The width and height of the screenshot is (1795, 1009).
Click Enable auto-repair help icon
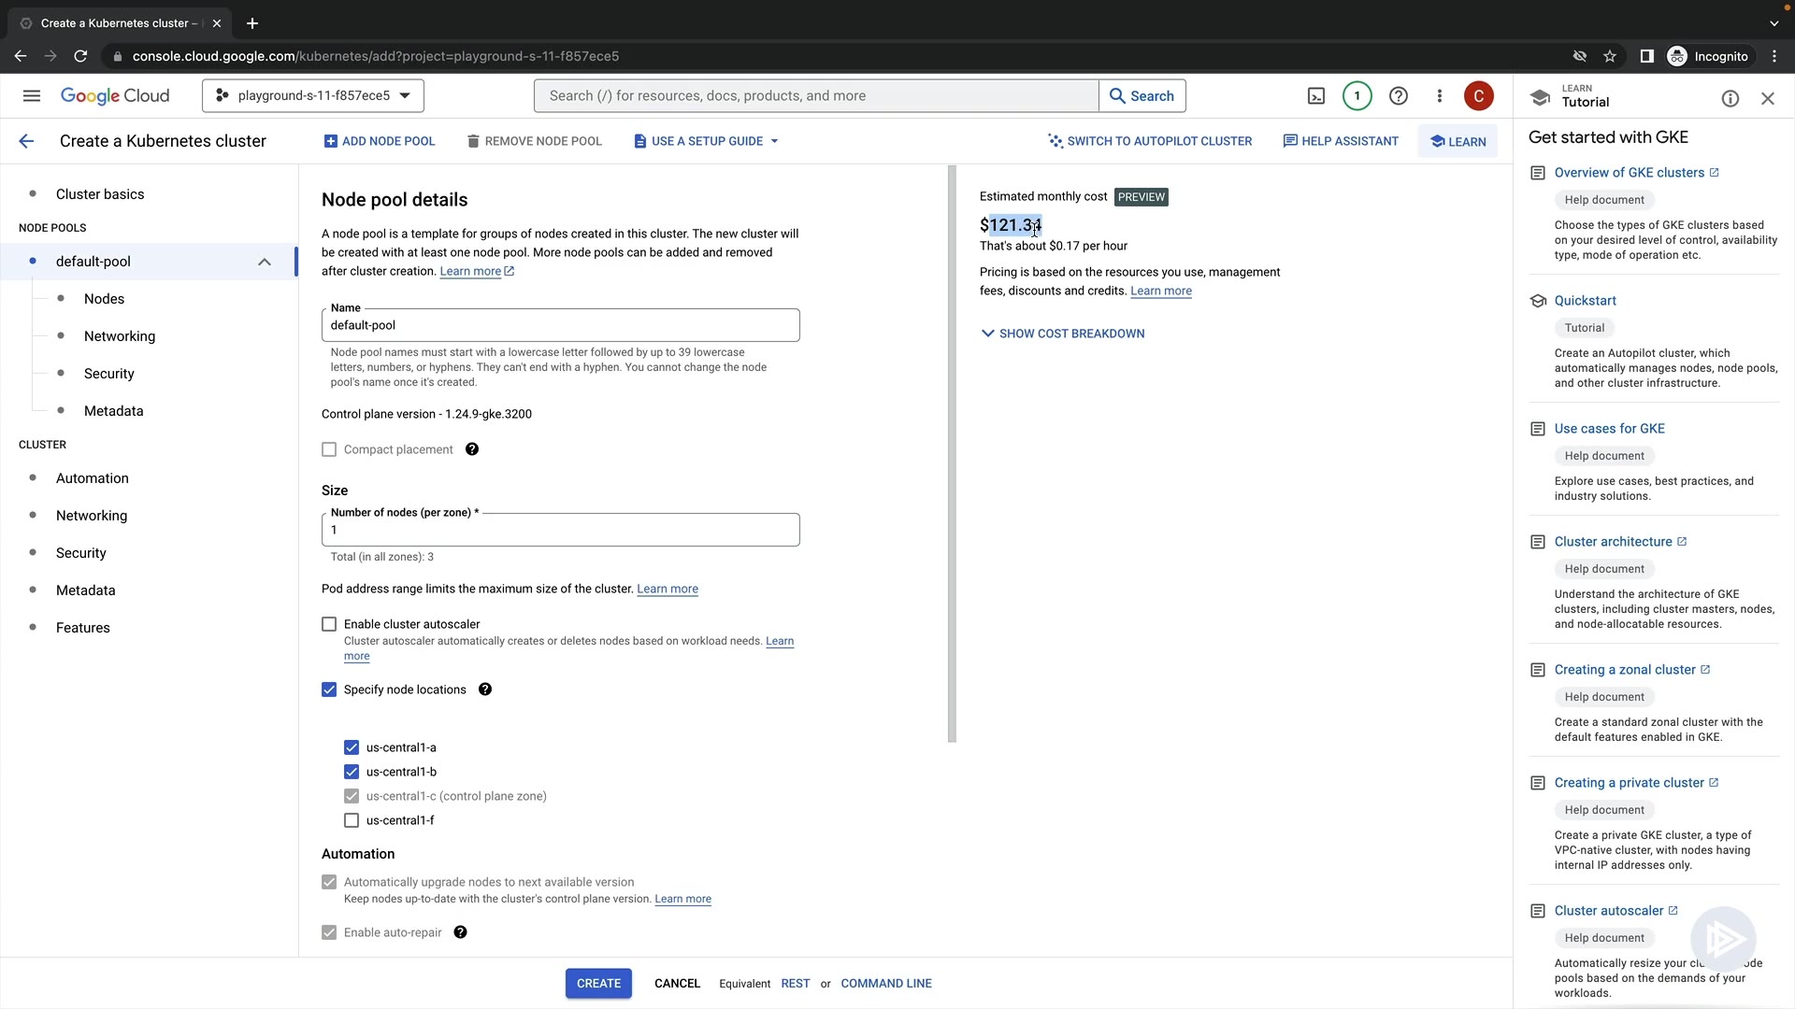(460, 932)
